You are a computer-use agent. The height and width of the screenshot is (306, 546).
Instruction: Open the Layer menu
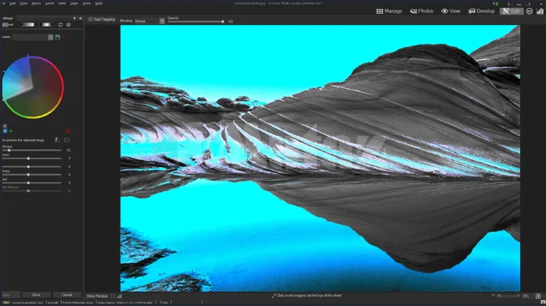(74, 3)
